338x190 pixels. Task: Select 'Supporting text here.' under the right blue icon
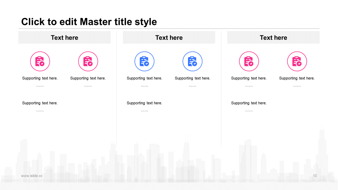click(x=193, y=78)
